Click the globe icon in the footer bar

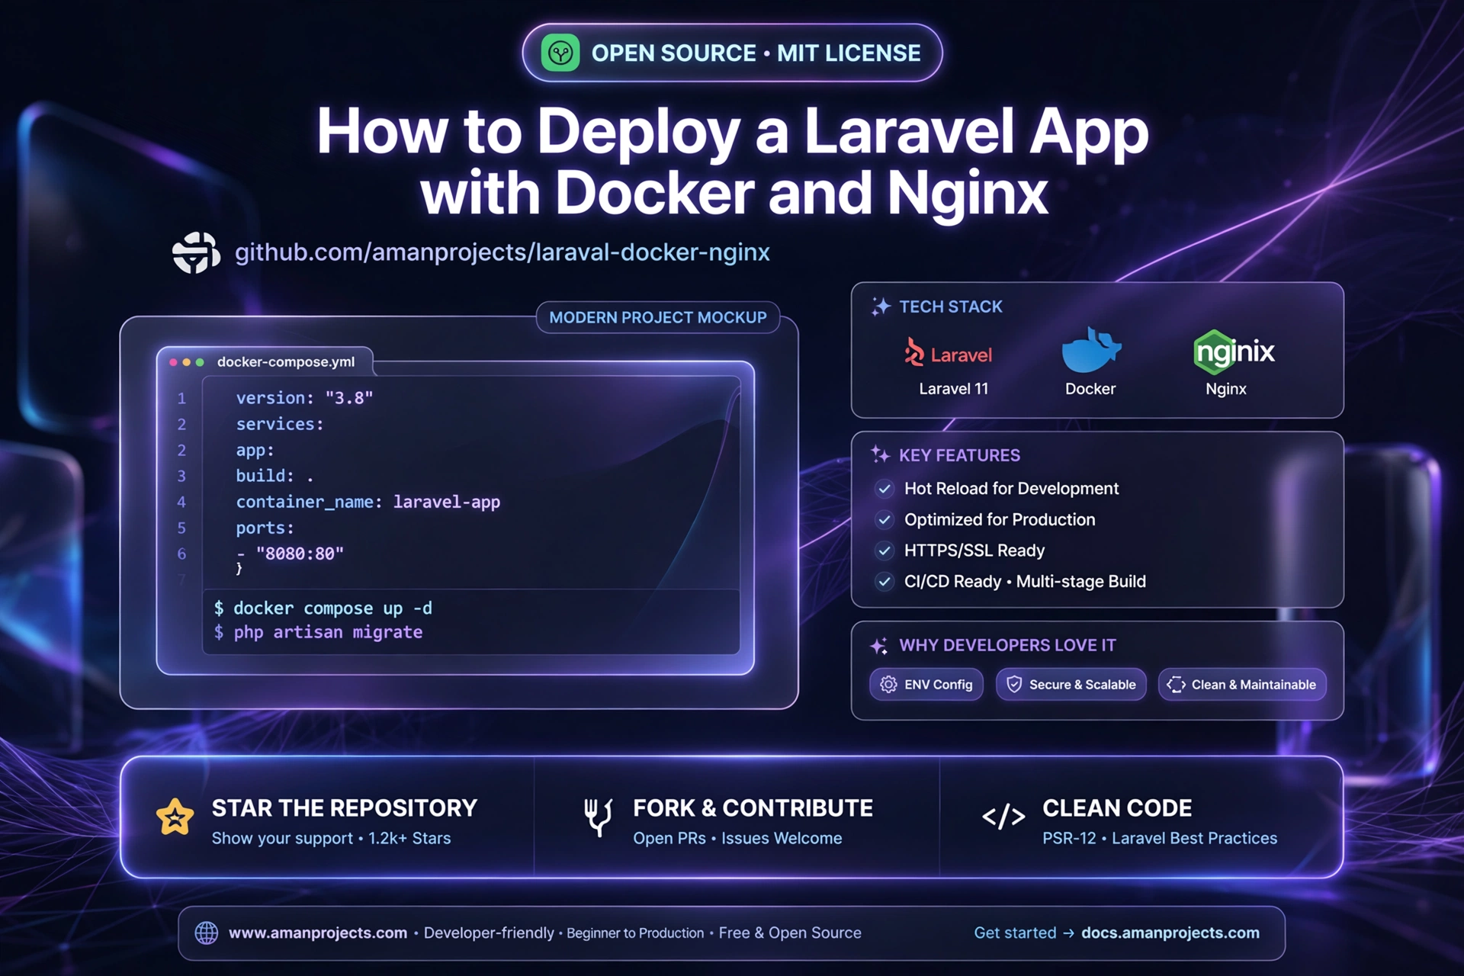206,933
